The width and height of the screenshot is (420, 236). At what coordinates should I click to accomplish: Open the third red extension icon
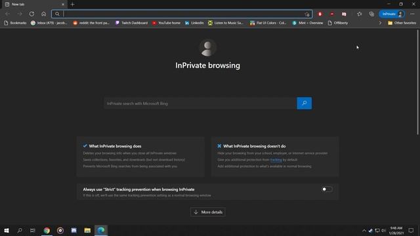click(x=344, y=14)
